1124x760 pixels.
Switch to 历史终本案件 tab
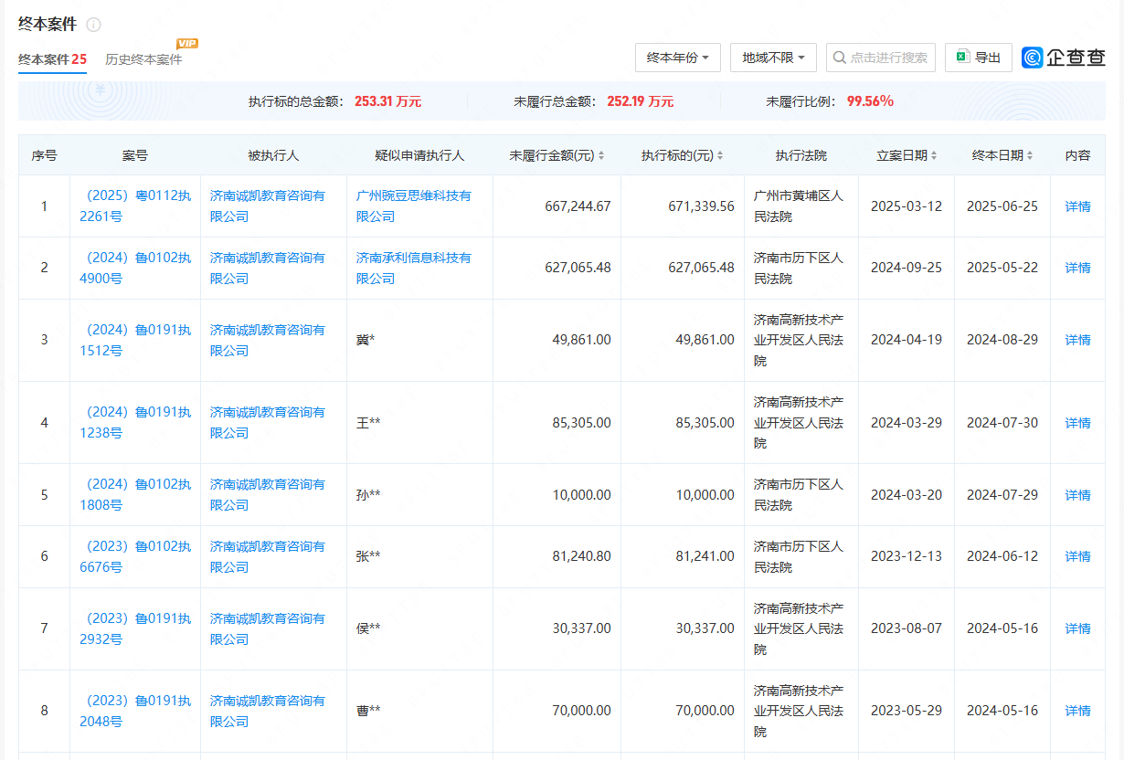(x=143, y=59)
